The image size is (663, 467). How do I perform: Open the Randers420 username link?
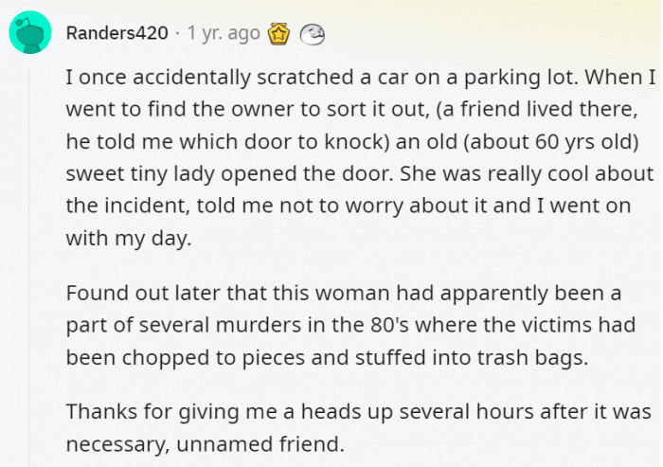tap(117, 33)
